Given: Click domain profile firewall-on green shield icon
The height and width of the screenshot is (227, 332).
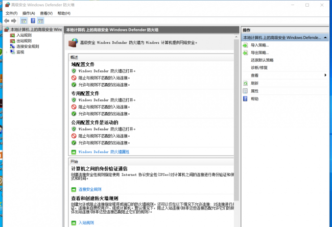Looking at the screenshot, I should point(74,71).
